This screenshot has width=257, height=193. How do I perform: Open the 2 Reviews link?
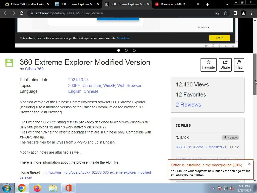[x=188, y=105]
